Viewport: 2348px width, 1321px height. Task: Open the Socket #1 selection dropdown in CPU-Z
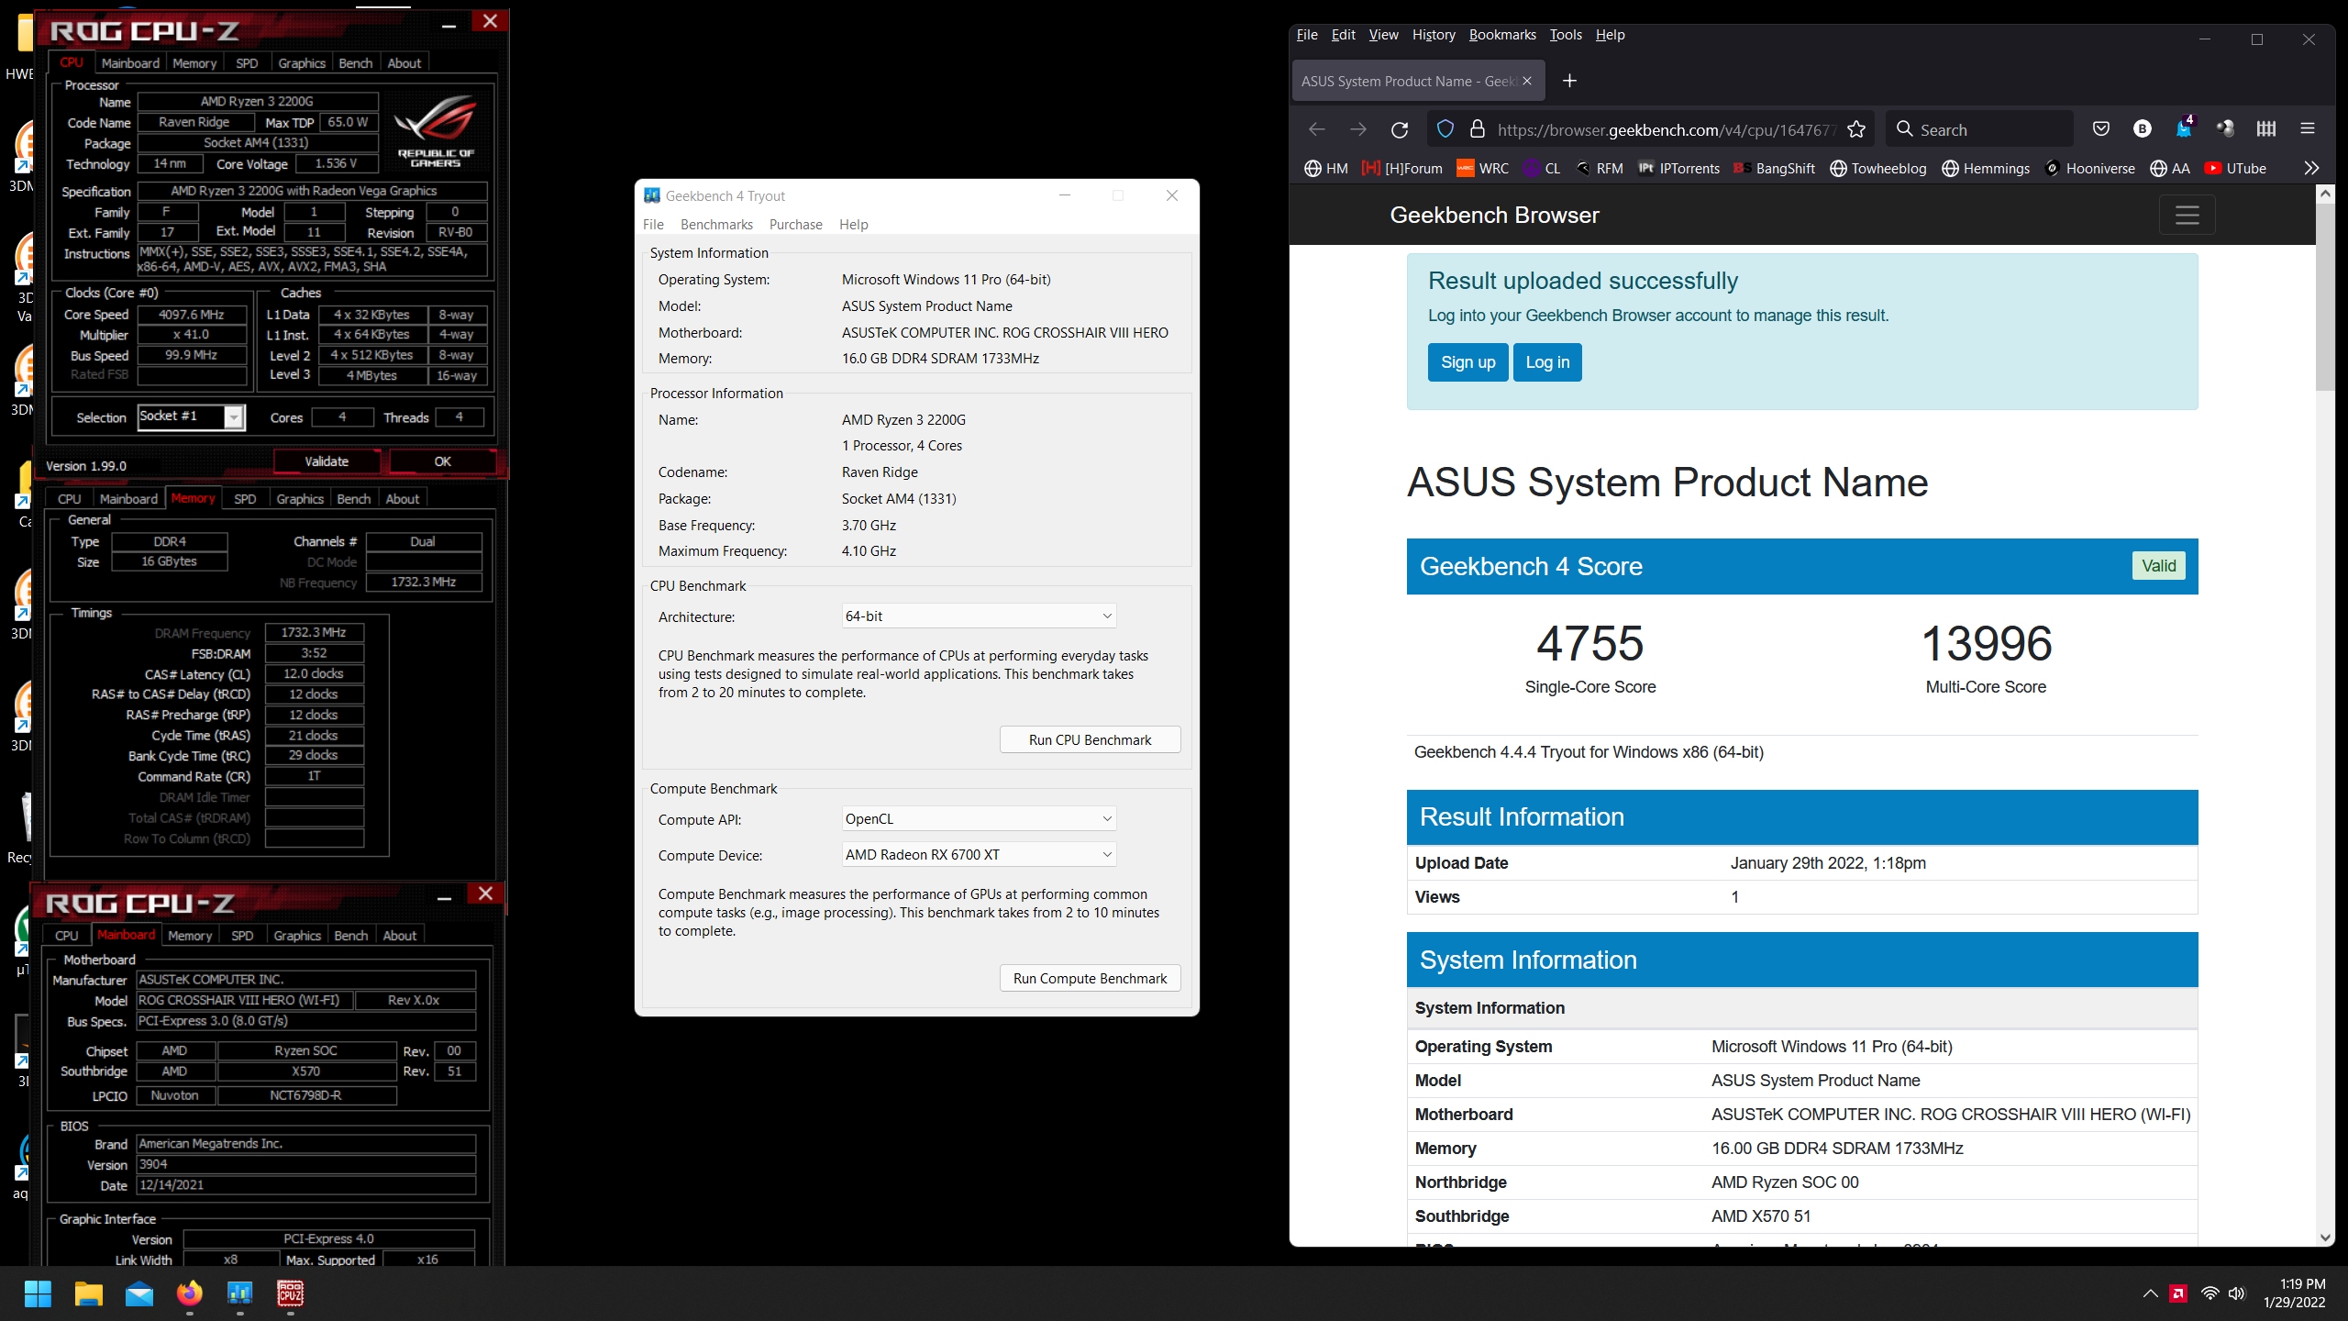[x=191, y=416]
